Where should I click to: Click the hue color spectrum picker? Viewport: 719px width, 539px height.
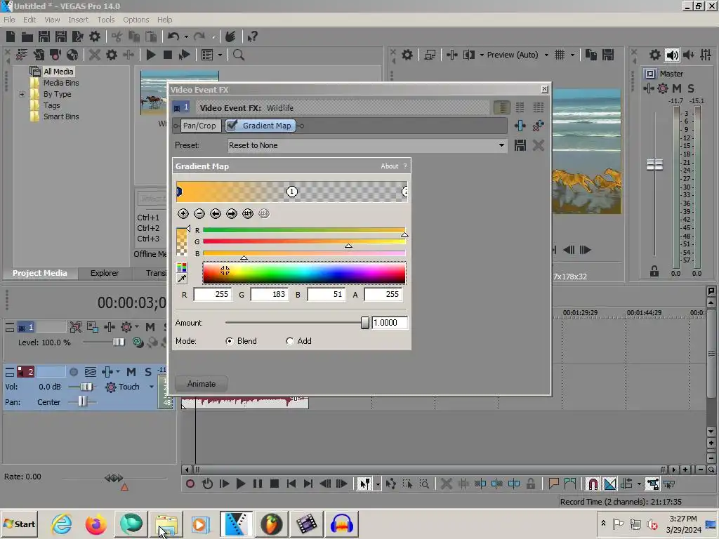coord(304,273)
